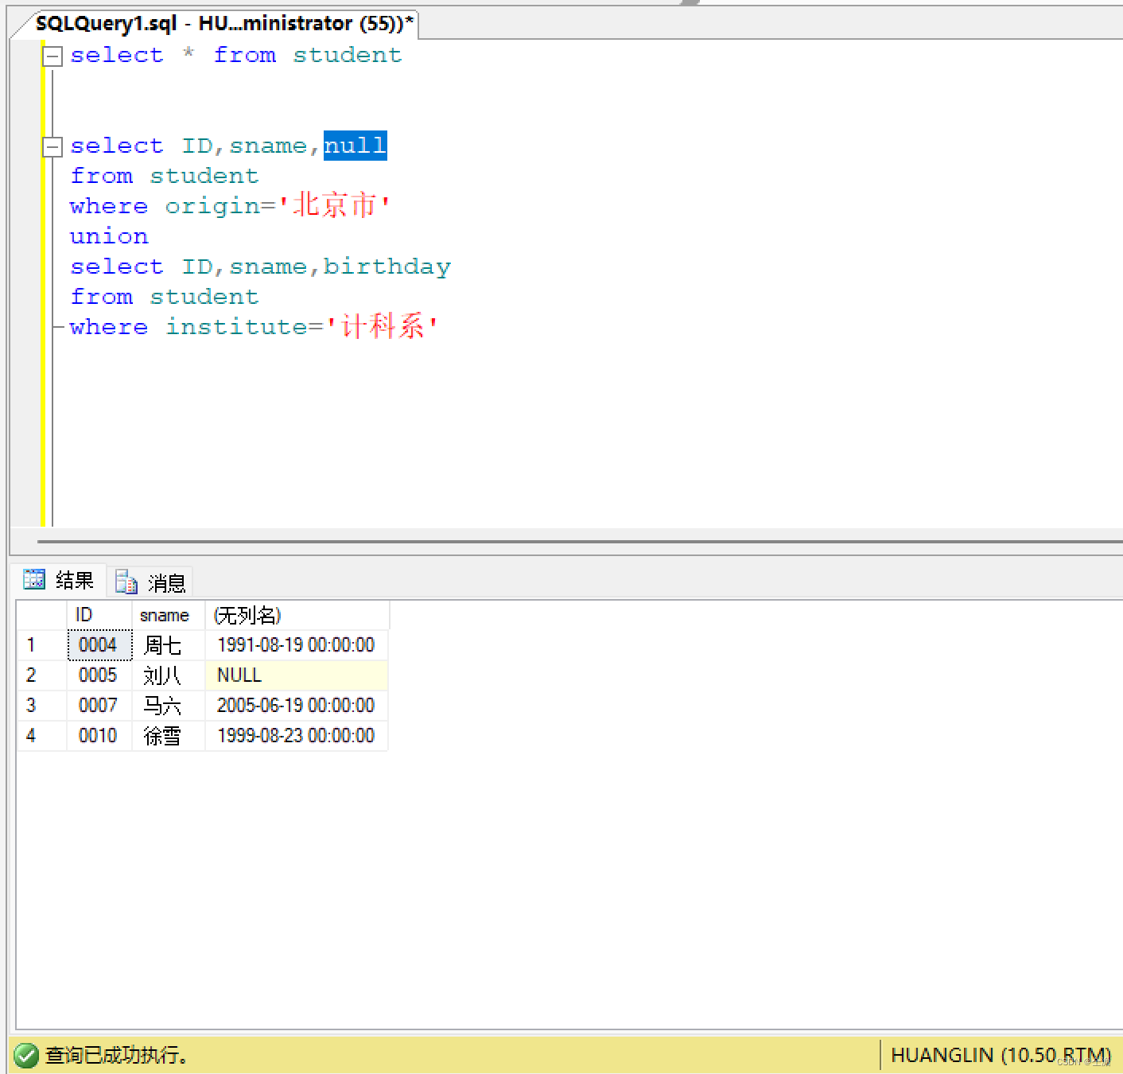
Task: Open the SQLQuery1.sql editor tab
Action: pos(224,23)
